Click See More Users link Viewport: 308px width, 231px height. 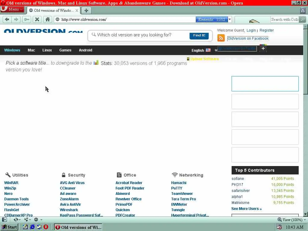click(x=247, y=209)
